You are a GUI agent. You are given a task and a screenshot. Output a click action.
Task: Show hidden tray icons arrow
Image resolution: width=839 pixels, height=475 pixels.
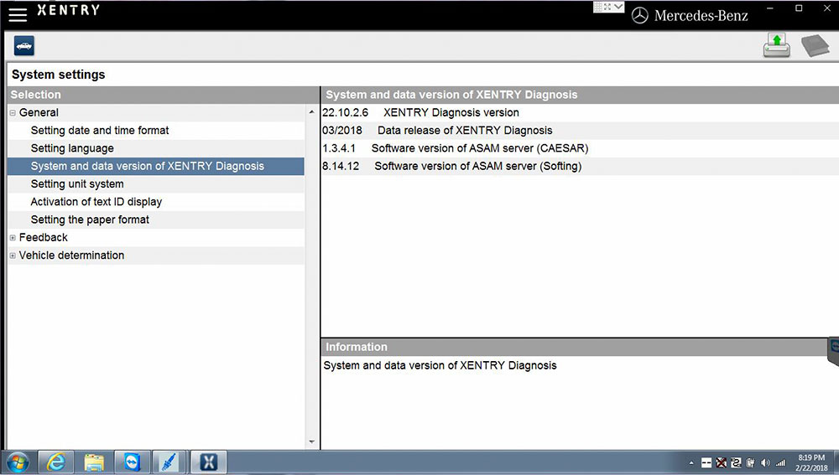click(691, 463)
